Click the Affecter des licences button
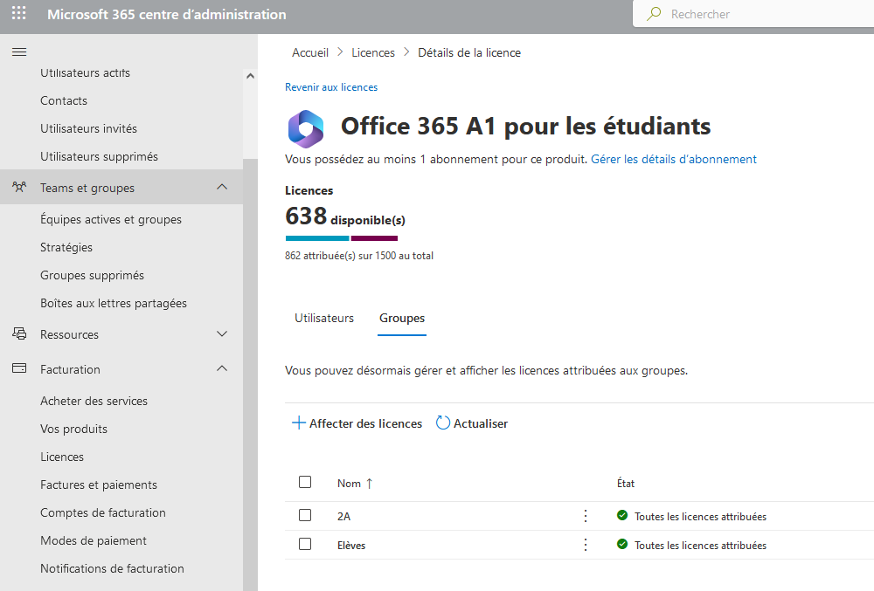874x591 pixels. pyautogui.click(x=357, y=423)
